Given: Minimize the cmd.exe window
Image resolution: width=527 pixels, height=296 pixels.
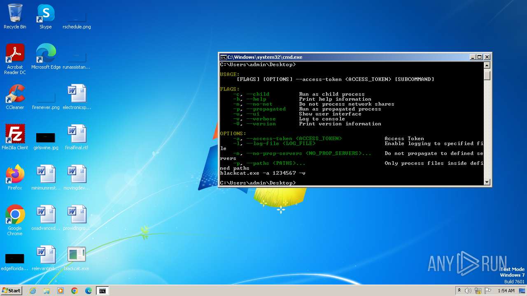Looking at the screenshot, I should (473, 57).
